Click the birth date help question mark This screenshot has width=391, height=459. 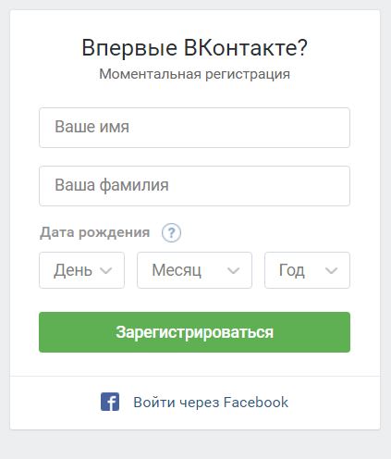(x=171, y=232)
